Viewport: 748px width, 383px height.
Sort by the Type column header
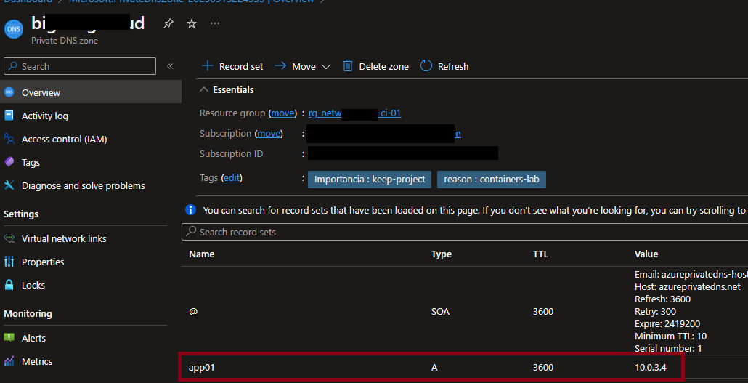point(442,254)
